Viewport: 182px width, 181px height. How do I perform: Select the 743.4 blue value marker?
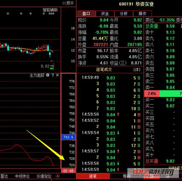click(68, 137)
